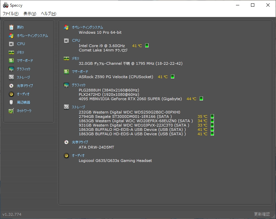Image resolution: width=276 pixels, height=219 pixels.
Task: Click the グラフィック section heading in main panel
Action: click(79, 85)
